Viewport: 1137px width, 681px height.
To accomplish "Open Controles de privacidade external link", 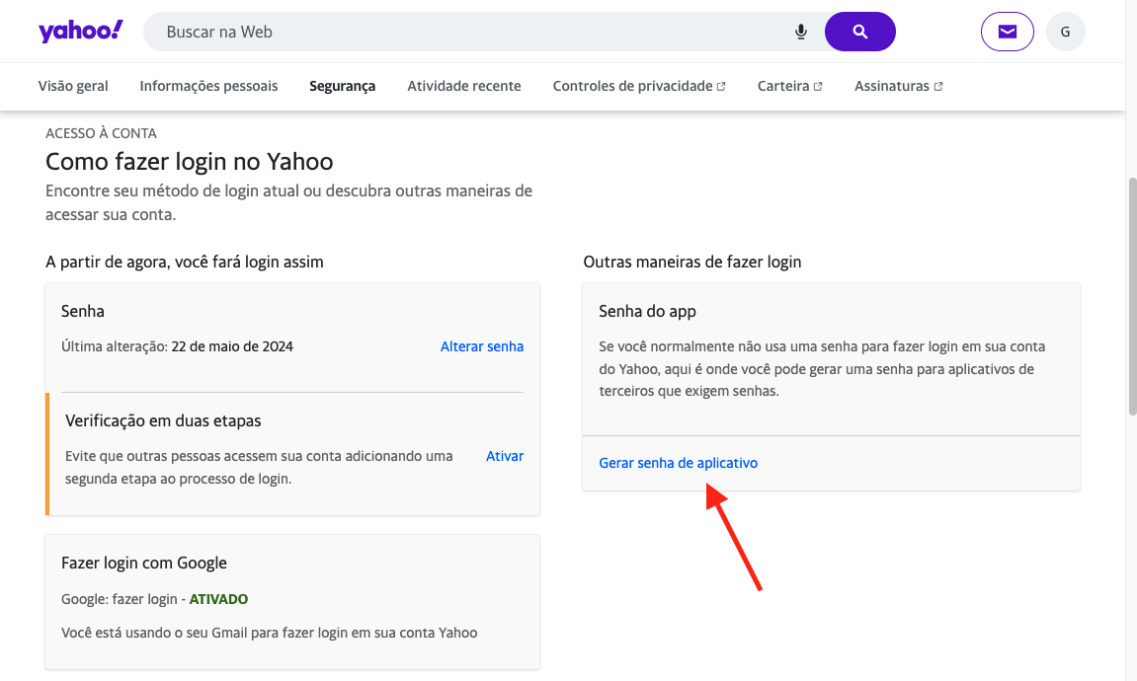I will [x=639, y=86].
